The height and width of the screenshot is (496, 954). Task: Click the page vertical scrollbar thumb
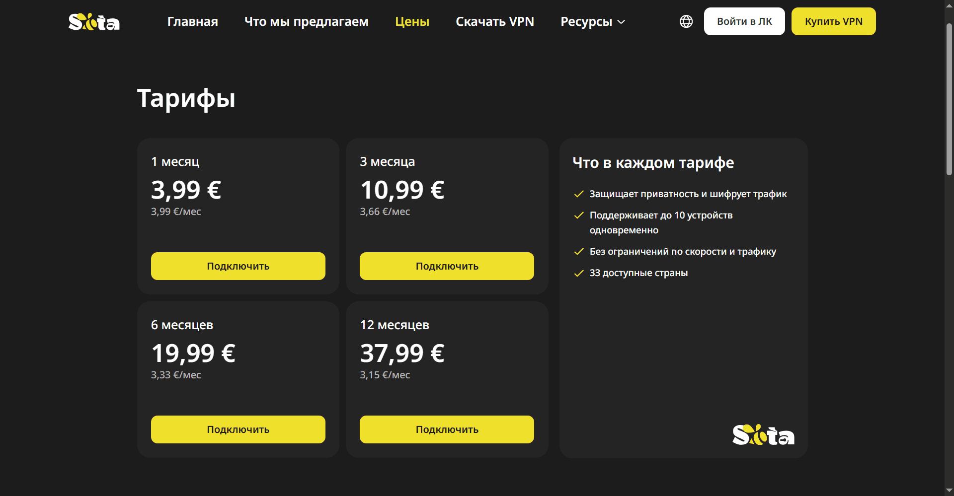click(949, 99)
